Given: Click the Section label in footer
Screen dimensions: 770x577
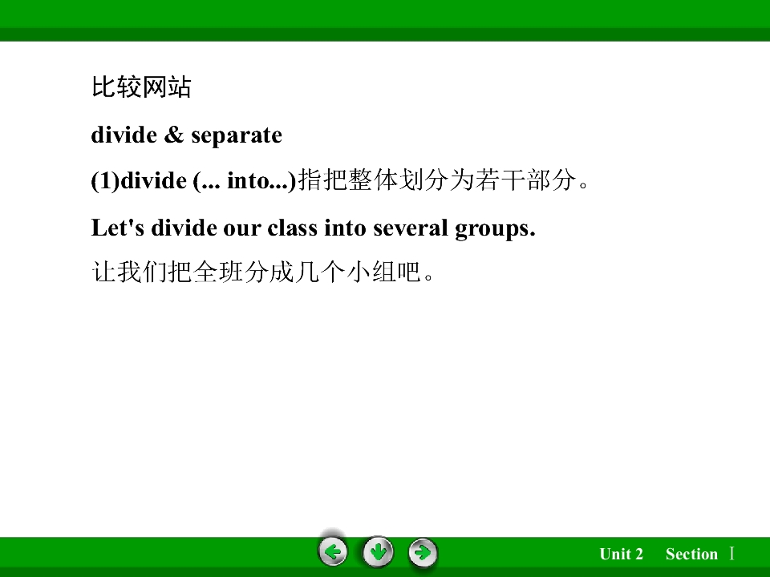Looking at the screenshot, I should click(x=691, y=554).
